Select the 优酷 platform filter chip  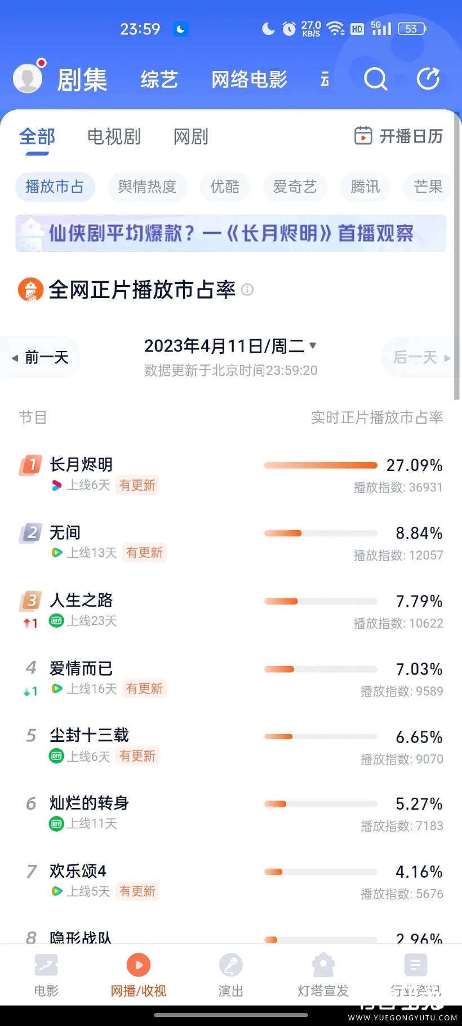click(x=225, y=186)
